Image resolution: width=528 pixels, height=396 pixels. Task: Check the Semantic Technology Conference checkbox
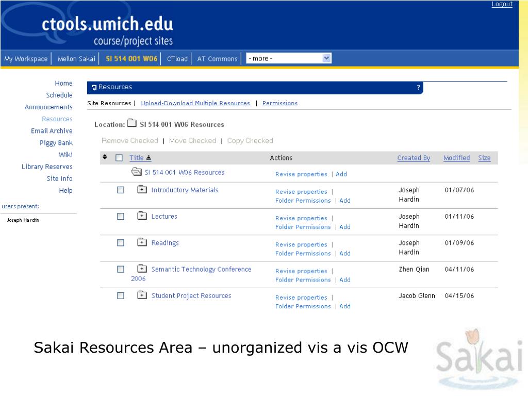[x=121, y=269]
